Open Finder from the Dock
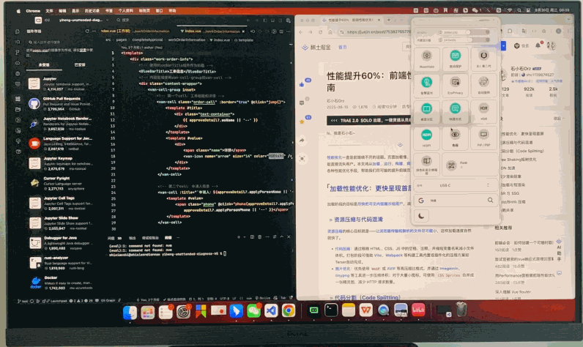The height and width of the screenshot is (347, 583). 130,313
